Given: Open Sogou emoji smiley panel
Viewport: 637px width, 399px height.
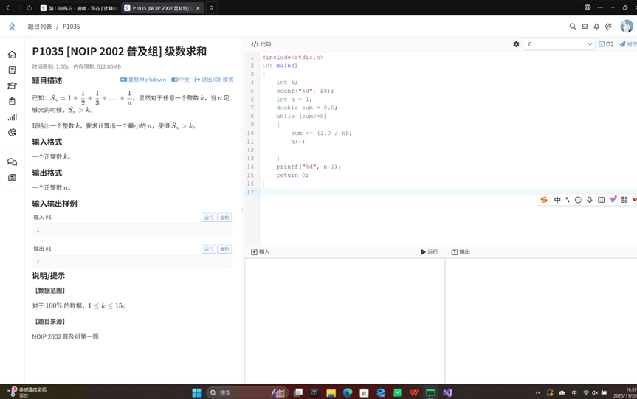Looking at the screenshot, I should point(578,200).
